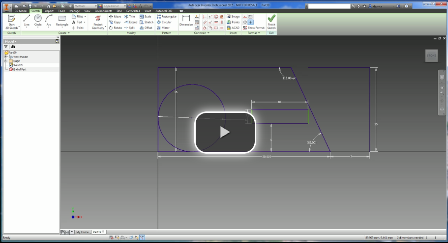
Task: Click the FRONT face of ViewCube
Action: tap(431, 55)
